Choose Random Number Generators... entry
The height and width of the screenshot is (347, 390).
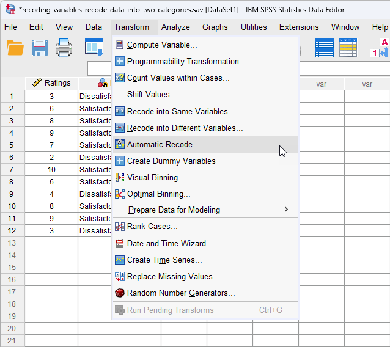tap(205, 293)
